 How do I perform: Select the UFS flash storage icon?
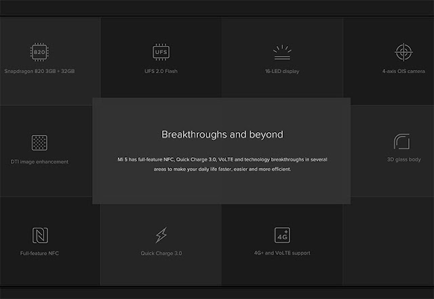pos(161,52)
